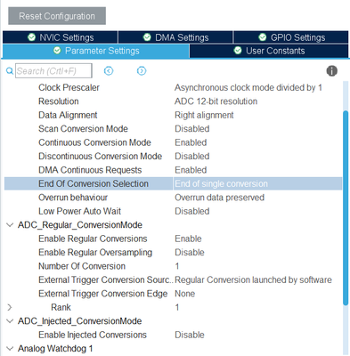Click the vertical scrollbar thumb

(x=346, y=207)
